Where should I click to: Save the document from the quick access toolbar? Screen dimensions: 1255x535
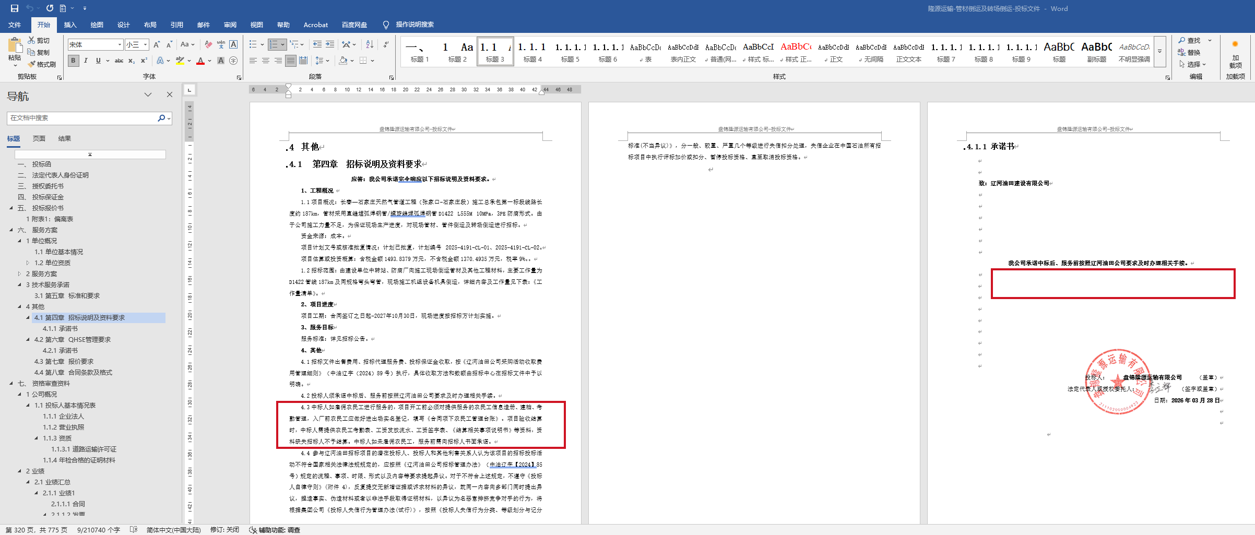click(x=15, y=8)
